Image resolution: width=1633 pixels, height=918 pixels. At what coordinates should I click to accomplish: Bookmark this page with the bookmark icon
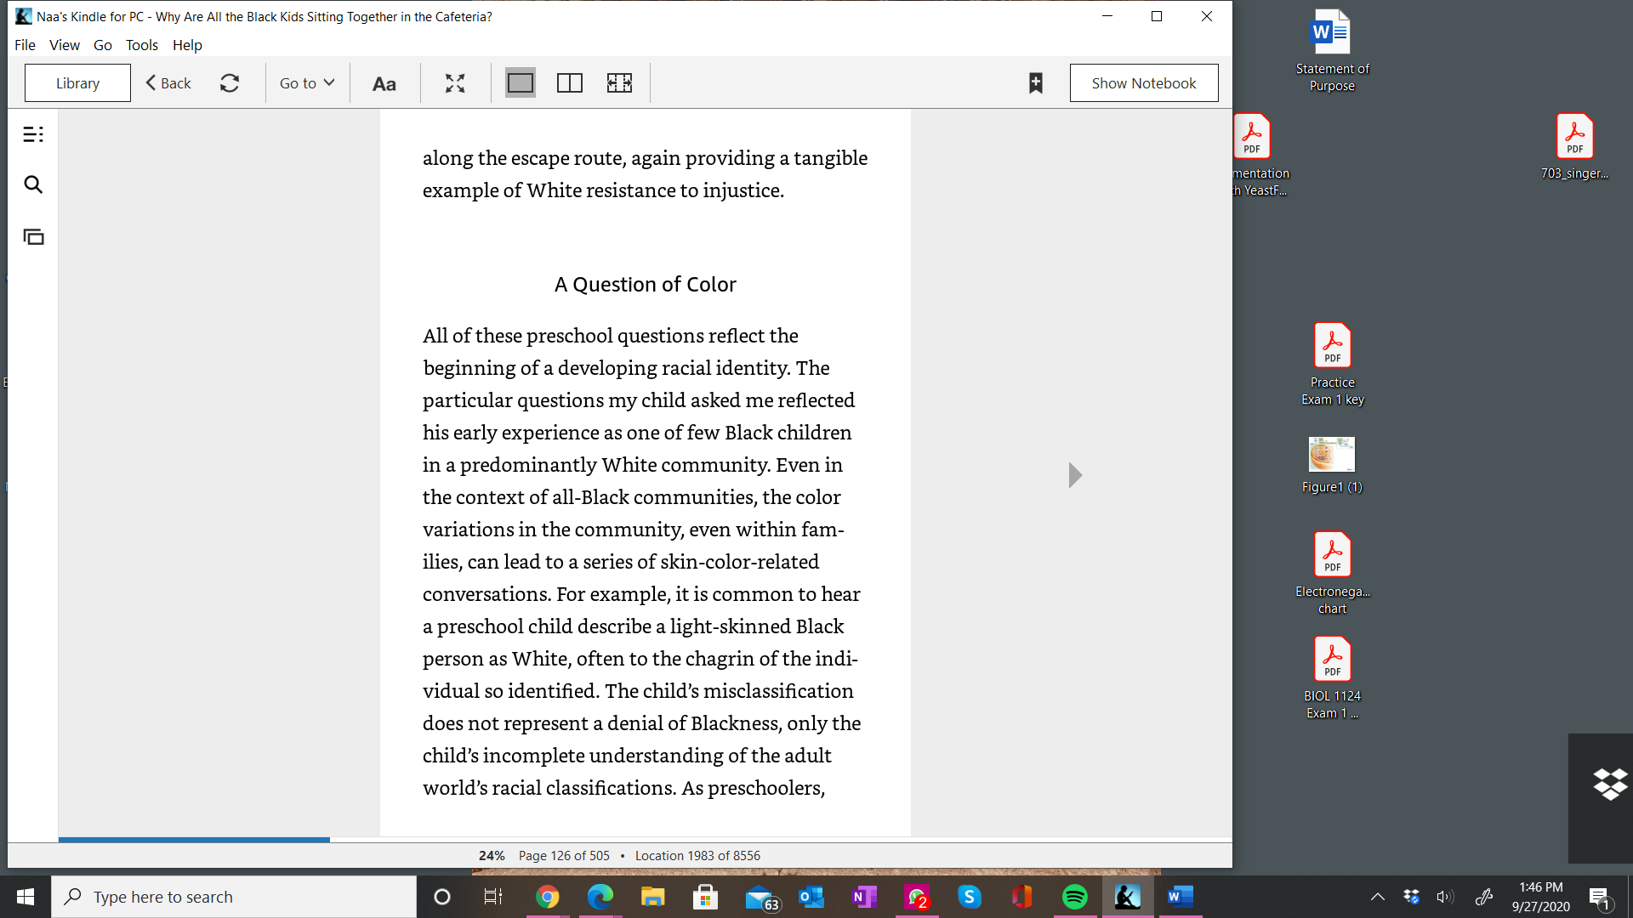[1036, 83]
